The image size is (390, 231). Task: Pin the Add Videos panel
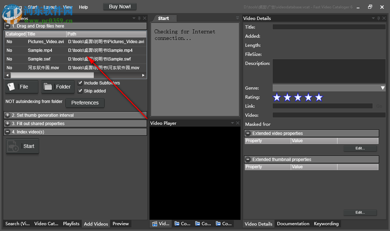[x=139, y=18]
